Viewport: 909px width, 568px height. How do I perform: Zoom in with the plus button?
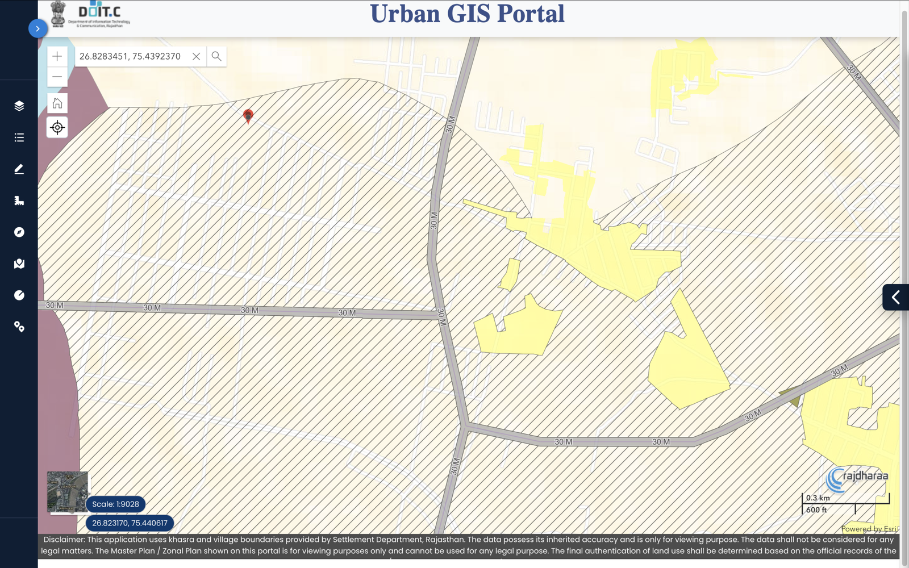57,56
